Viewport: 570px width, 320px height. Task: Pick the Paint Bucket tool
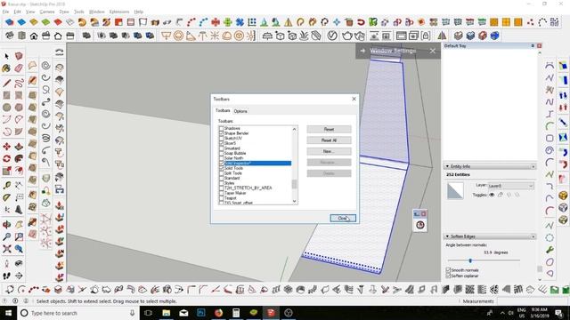(x=6, y=68)
